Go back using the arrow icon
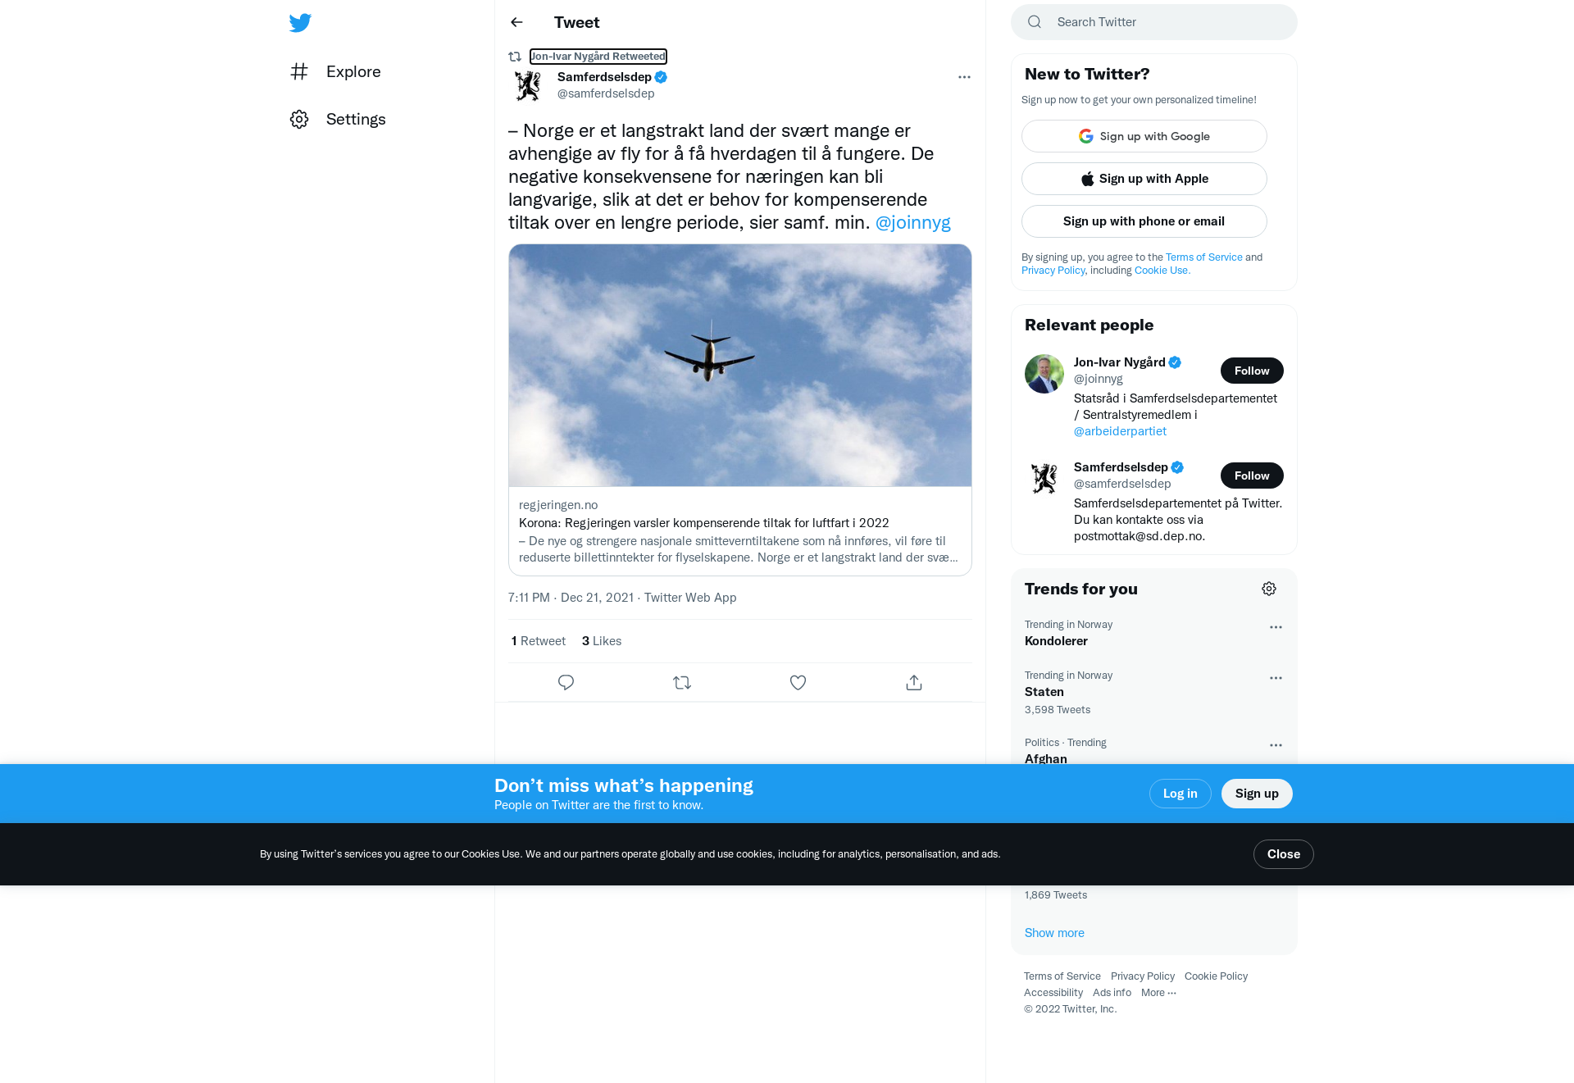This screenshot has height=1083, width=1574. tap(516, 22)
